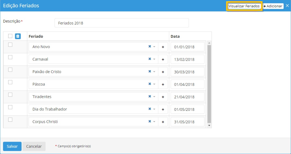
Task: Clear the Ano Novo selection with x
Action: coord(149,47)
